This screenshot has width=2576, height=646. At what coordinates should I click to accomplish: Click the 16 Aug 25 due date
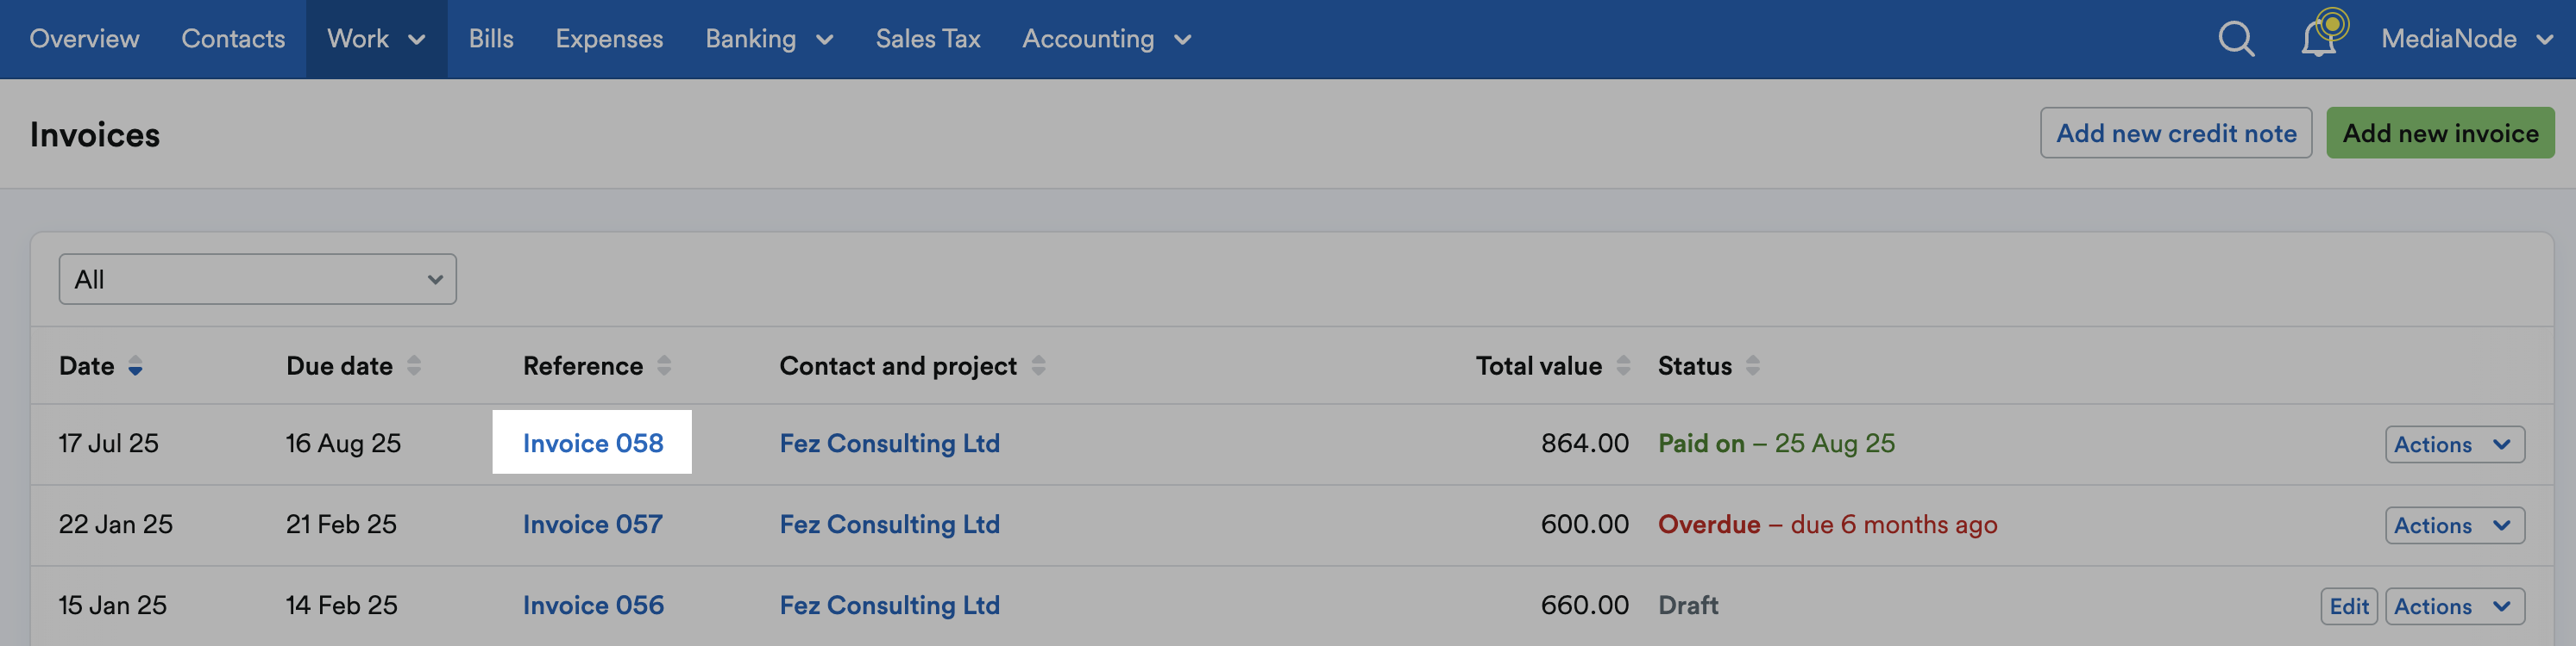point(343,444)
